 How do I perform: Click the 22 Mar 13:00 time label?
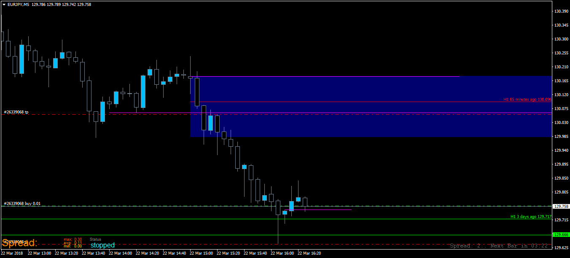pos(39,253)
